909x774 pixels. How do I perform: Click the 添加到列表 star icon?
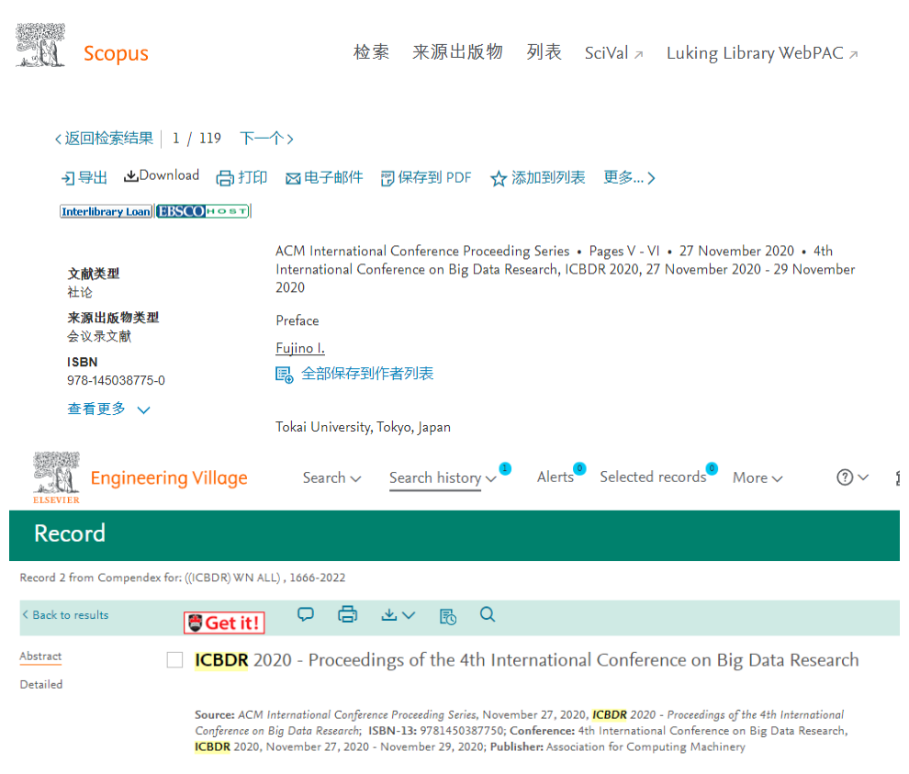pos(499,178)
